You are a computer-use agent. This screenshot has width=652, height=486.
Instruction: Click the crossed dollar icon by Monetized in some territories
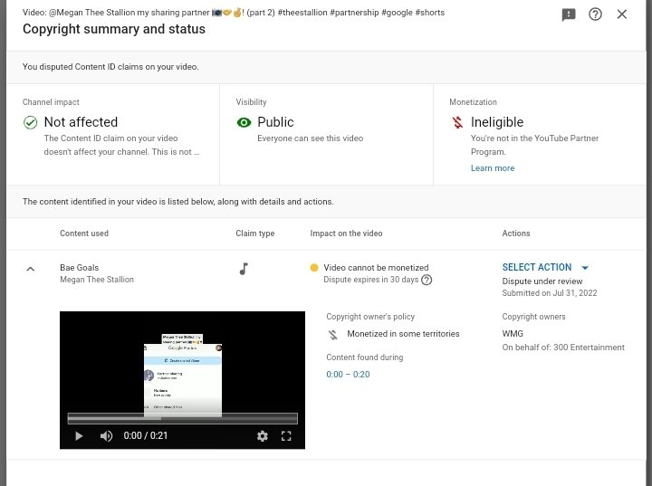click(333, 334)
